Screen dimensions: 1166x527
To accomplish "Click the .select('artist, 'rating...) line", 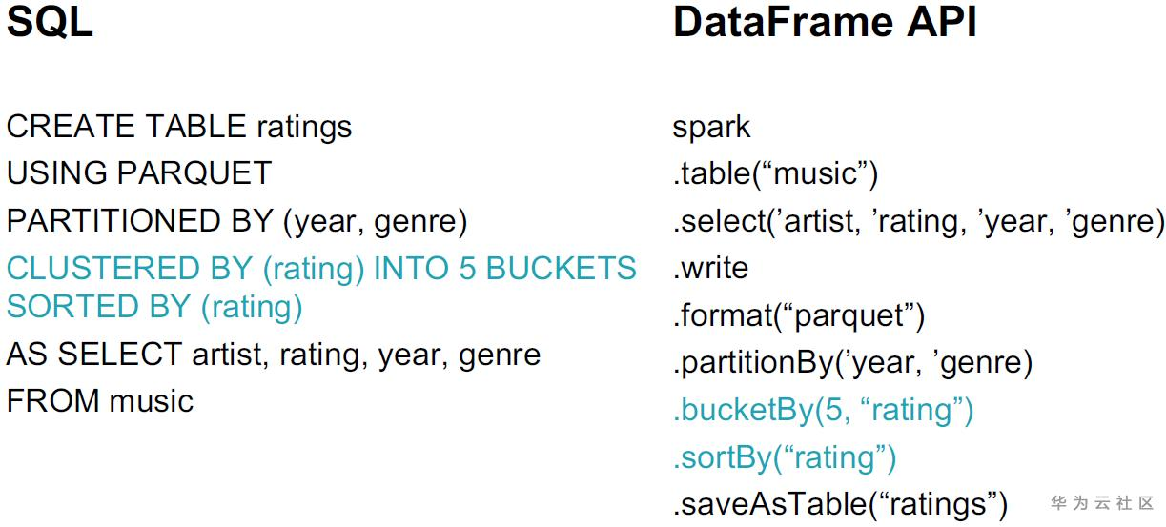I will (918, 221).
